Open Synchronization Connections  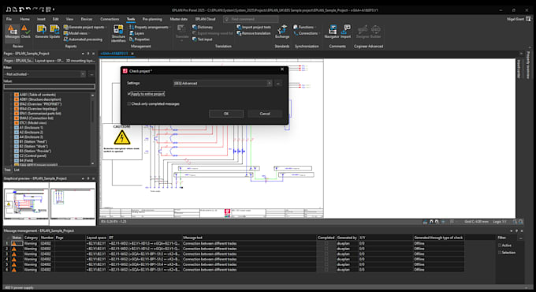[306, 33]
